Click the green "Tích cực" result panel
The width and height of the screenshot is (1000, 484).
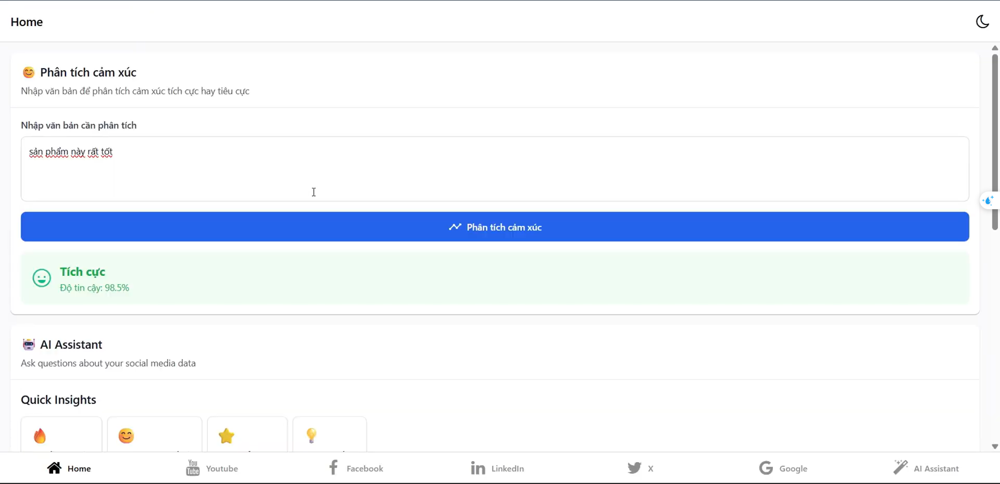(495, 278)
